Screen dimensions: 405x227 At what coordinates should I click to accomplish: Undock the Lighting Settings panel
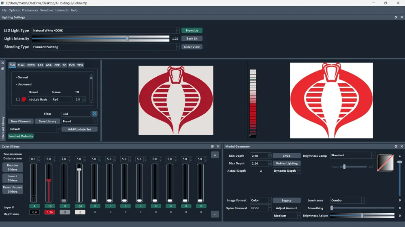tap(396, 17)
